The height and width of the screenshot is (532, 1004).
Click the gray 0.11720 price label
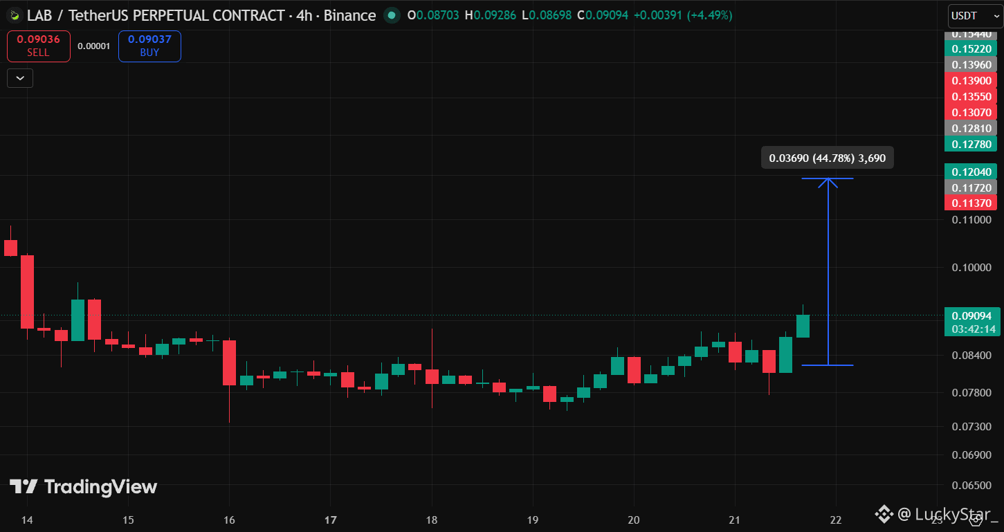tap(971, 187)
